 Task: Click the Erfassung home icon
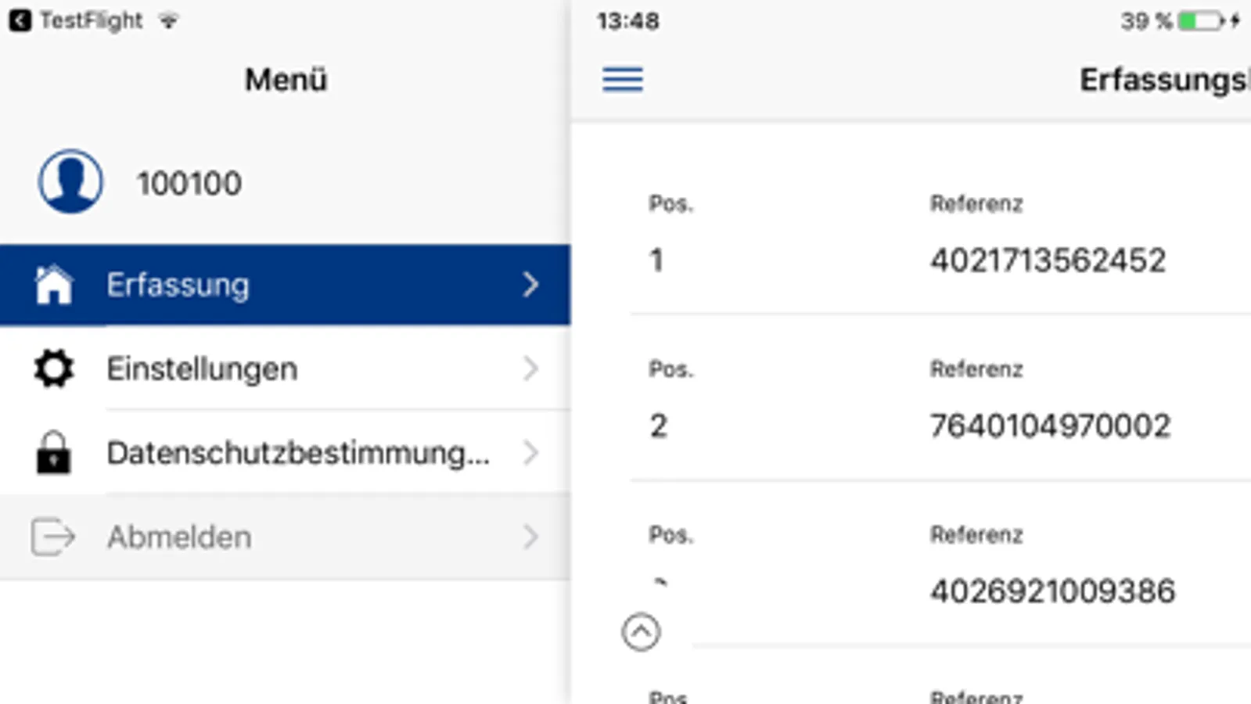53,285
